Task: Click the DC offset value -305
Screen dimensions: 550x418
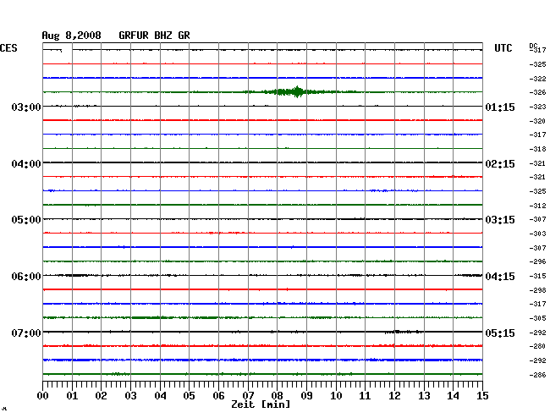Action: pyautogui.click(x=537, y=318)
